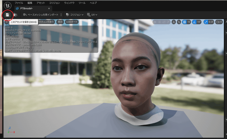The image size is (227, 139).
Task: Choose the select mode arrow tool
Action: 155,22
